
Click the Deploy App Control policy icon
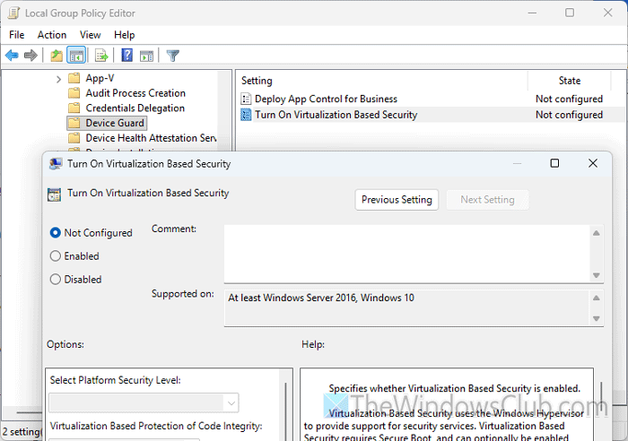coord(246,99)
